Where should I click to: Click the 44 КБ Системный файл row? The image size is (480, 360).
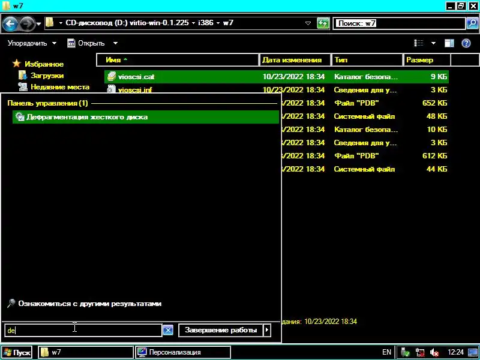(x=364, y=169)
